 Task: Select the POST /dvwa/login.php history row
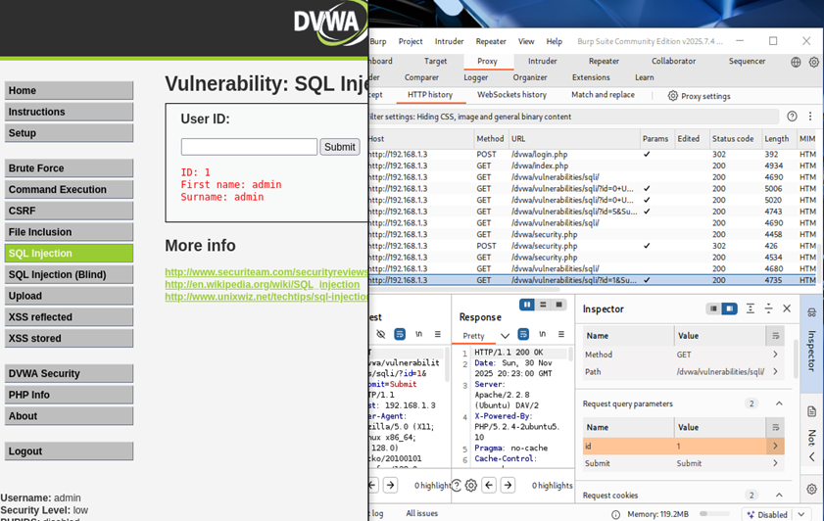(593, 155)
